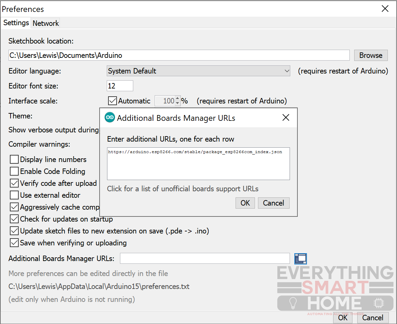Click the 'Sketchbook location:' label
Screen dimensions: 397x324
pyautogui.click(x=41, y=41)
